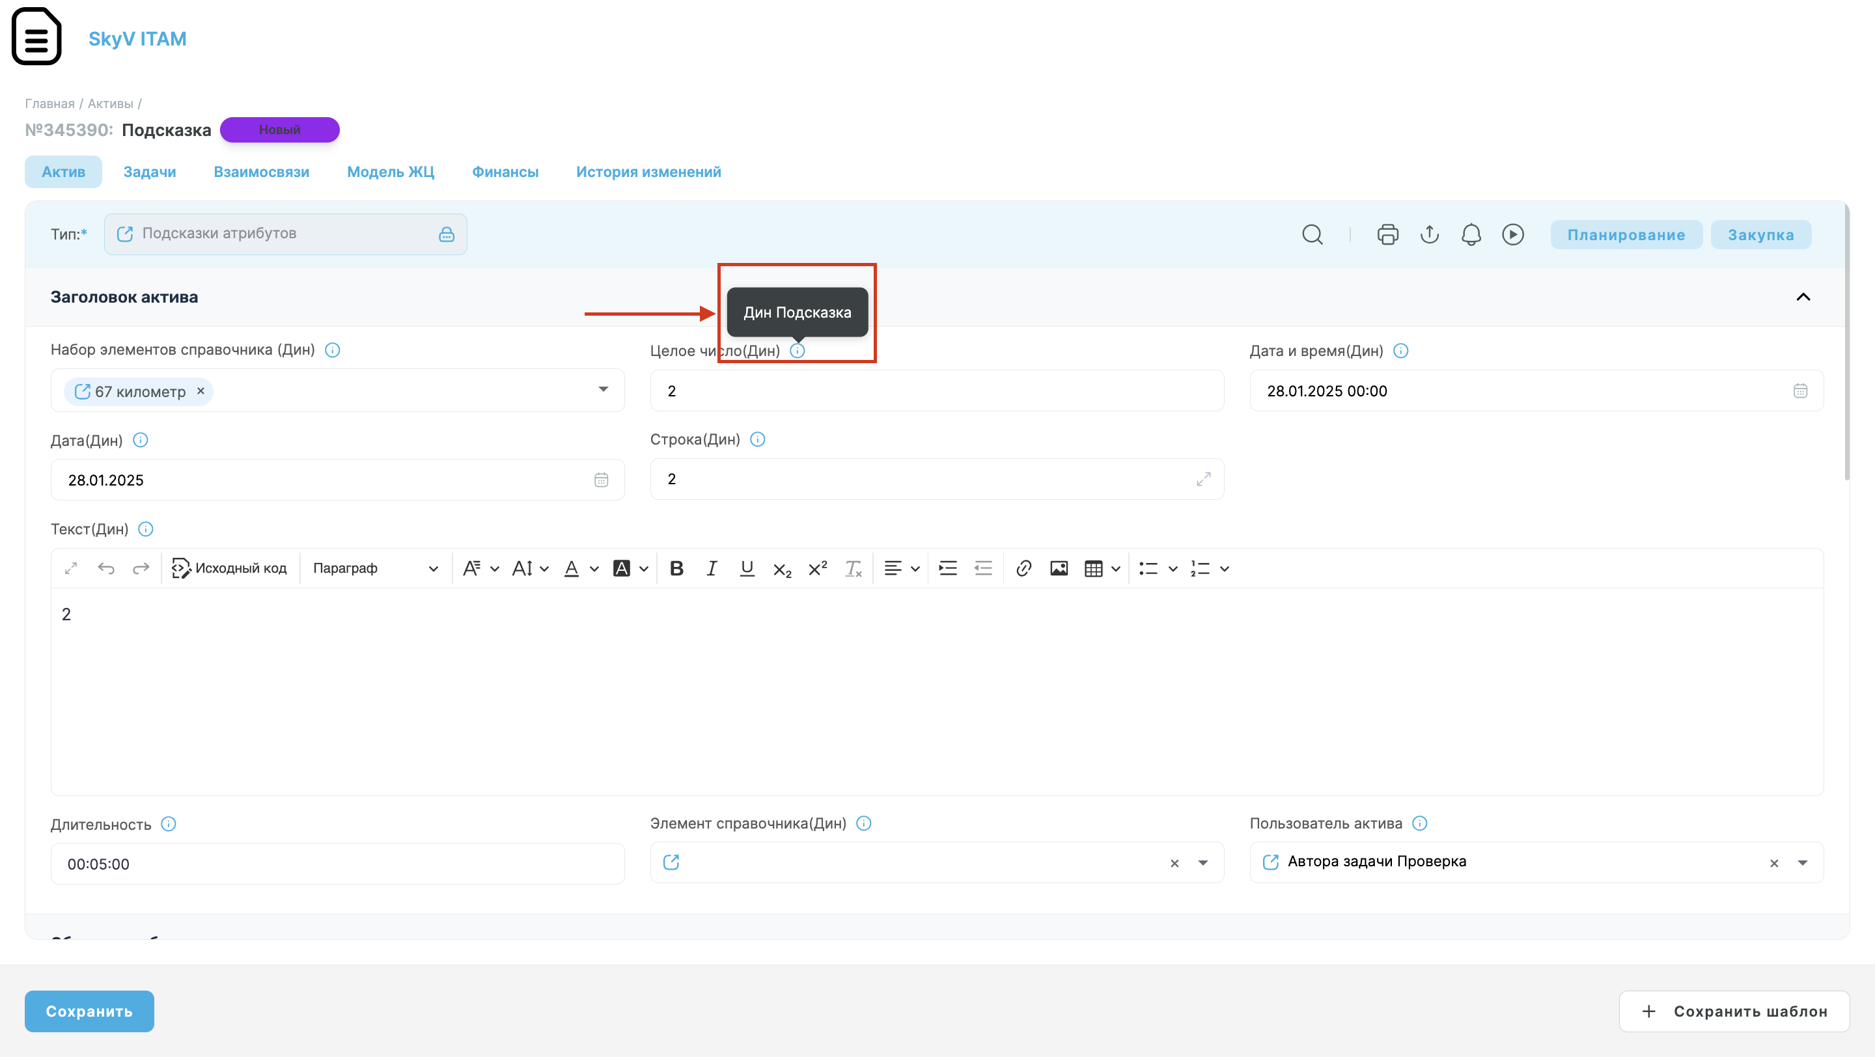Switch to Модель ЖЦ tab
This screenshot has width=1875, height=1057.
pyautogui.click(x=391, y=172)
